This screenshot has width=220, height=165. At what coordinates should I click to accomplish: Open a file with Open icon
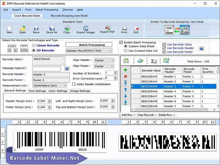click(23, 30)
